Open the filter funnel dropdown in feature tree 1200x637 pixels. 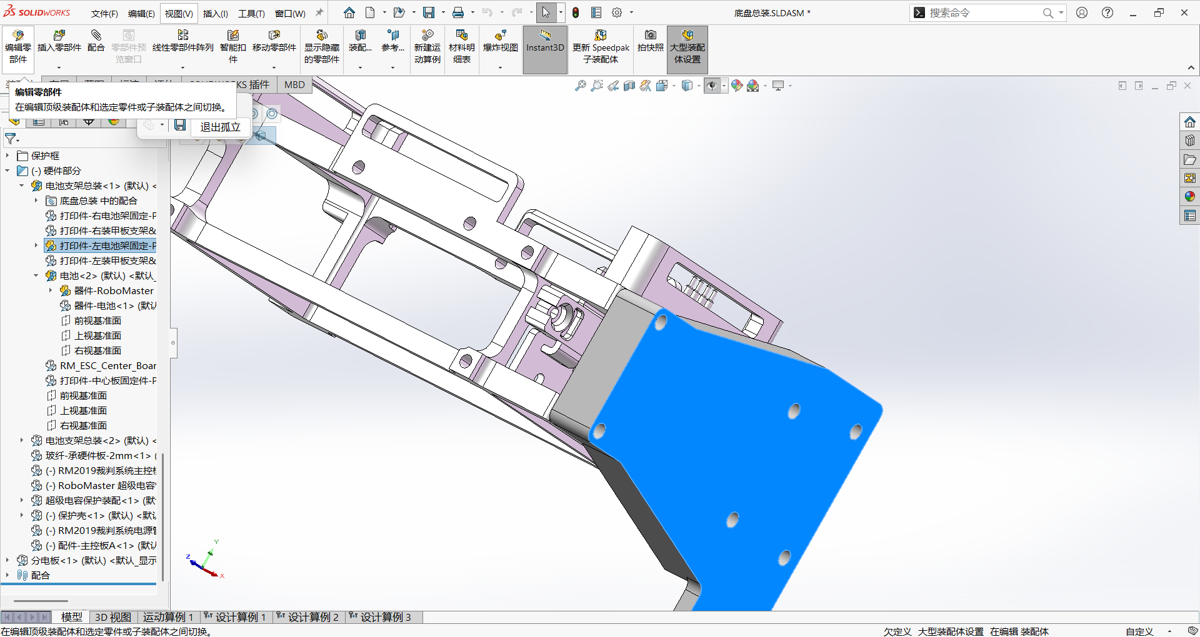pos(12,139)
